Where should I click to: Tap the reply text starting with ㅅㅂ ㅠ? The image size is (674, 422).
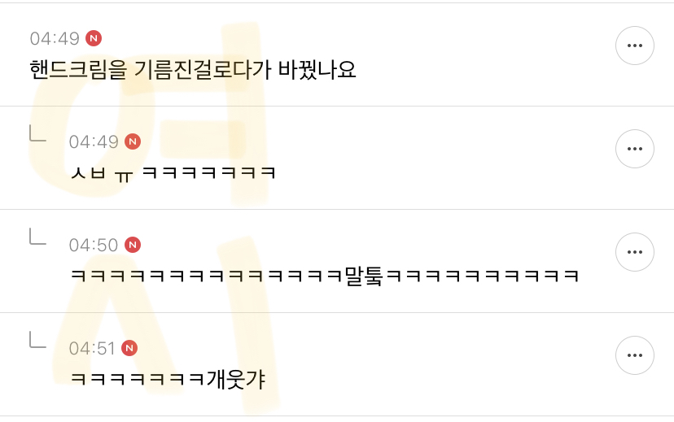(x=173, y=173)
